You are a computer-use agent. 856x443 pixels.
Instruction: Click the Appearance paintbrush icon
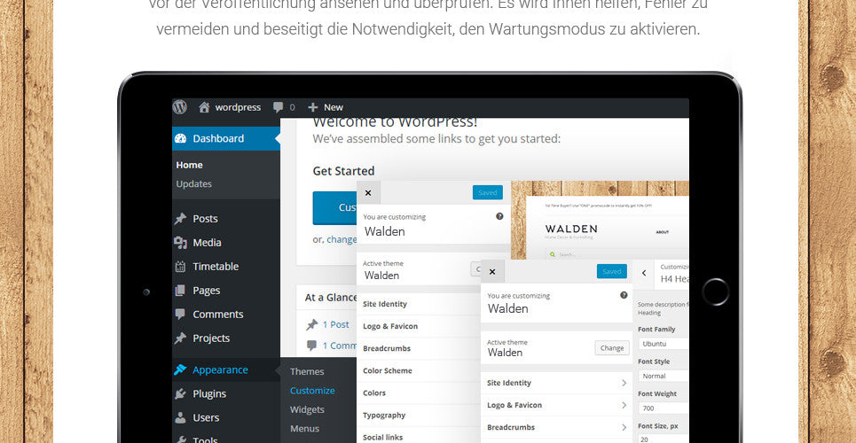coord(180,369)
